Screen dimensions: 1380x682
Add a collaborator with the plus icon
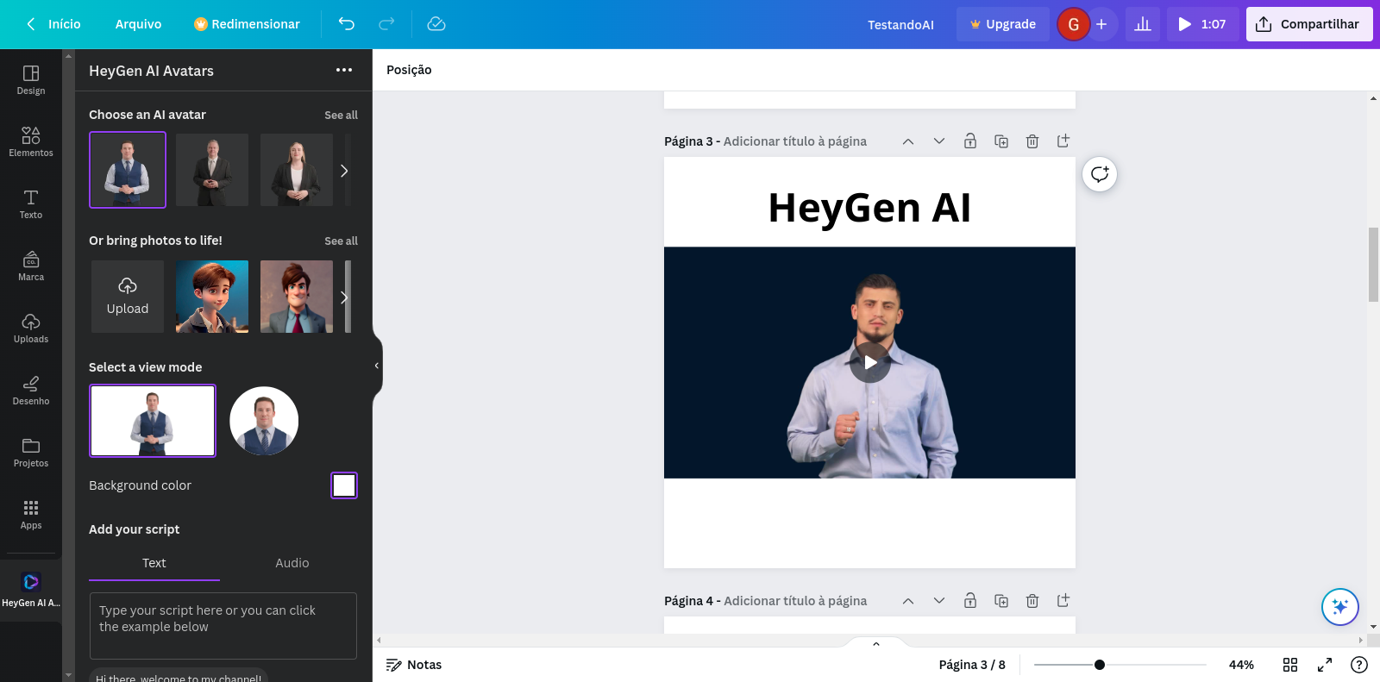tap(1101, 24)
